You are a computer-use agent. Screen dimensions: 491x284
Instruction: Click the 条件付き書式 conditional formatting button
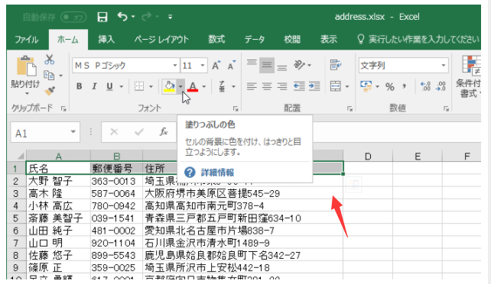[469, 76]
